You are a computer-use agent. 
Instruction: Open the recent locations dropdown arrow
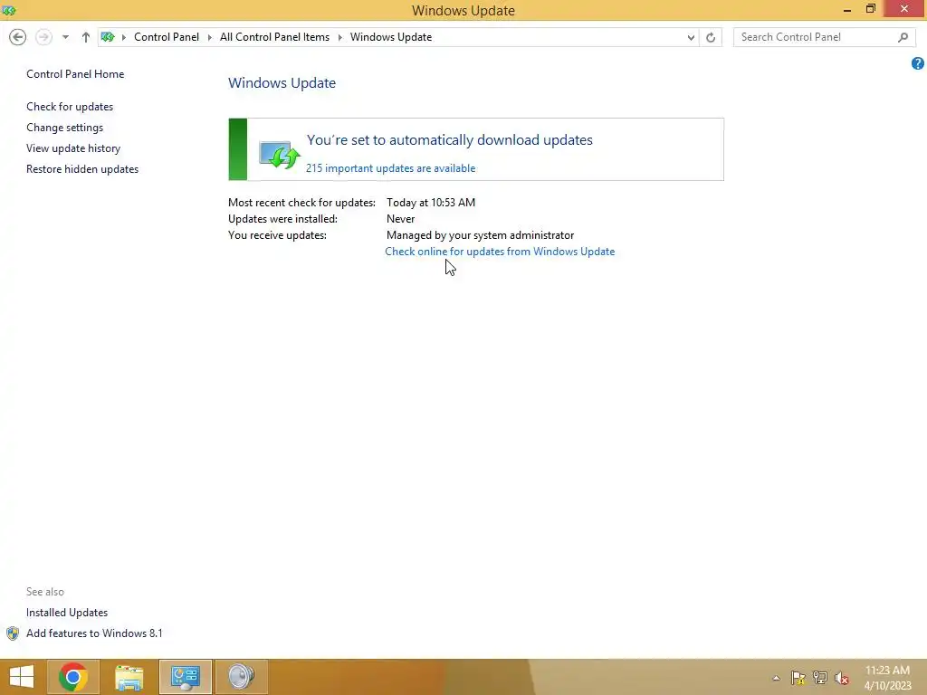pyautogui.click(x=65, y=37)
